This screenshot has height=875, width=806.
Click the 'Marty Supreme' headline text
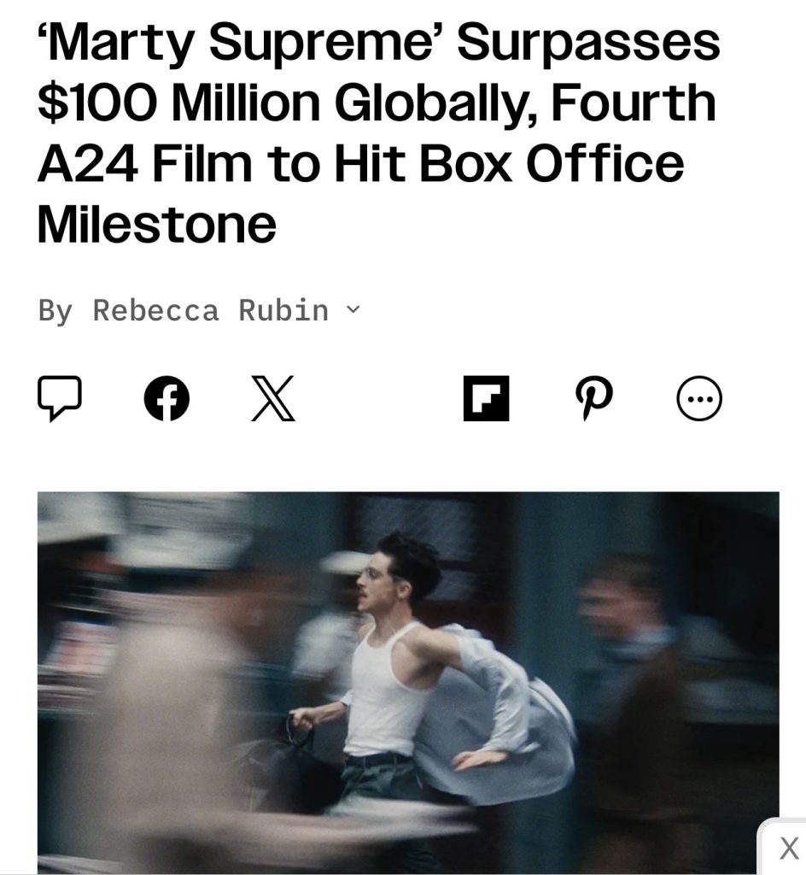(x=378, y=132)
